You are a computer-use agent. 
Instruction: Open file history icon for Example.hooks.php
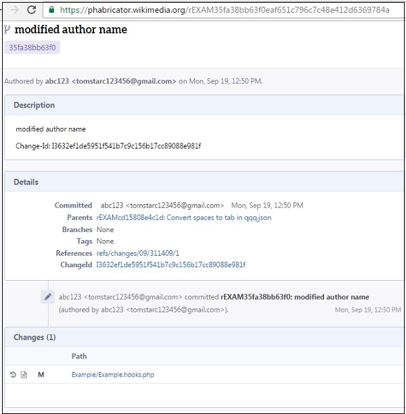13,375
